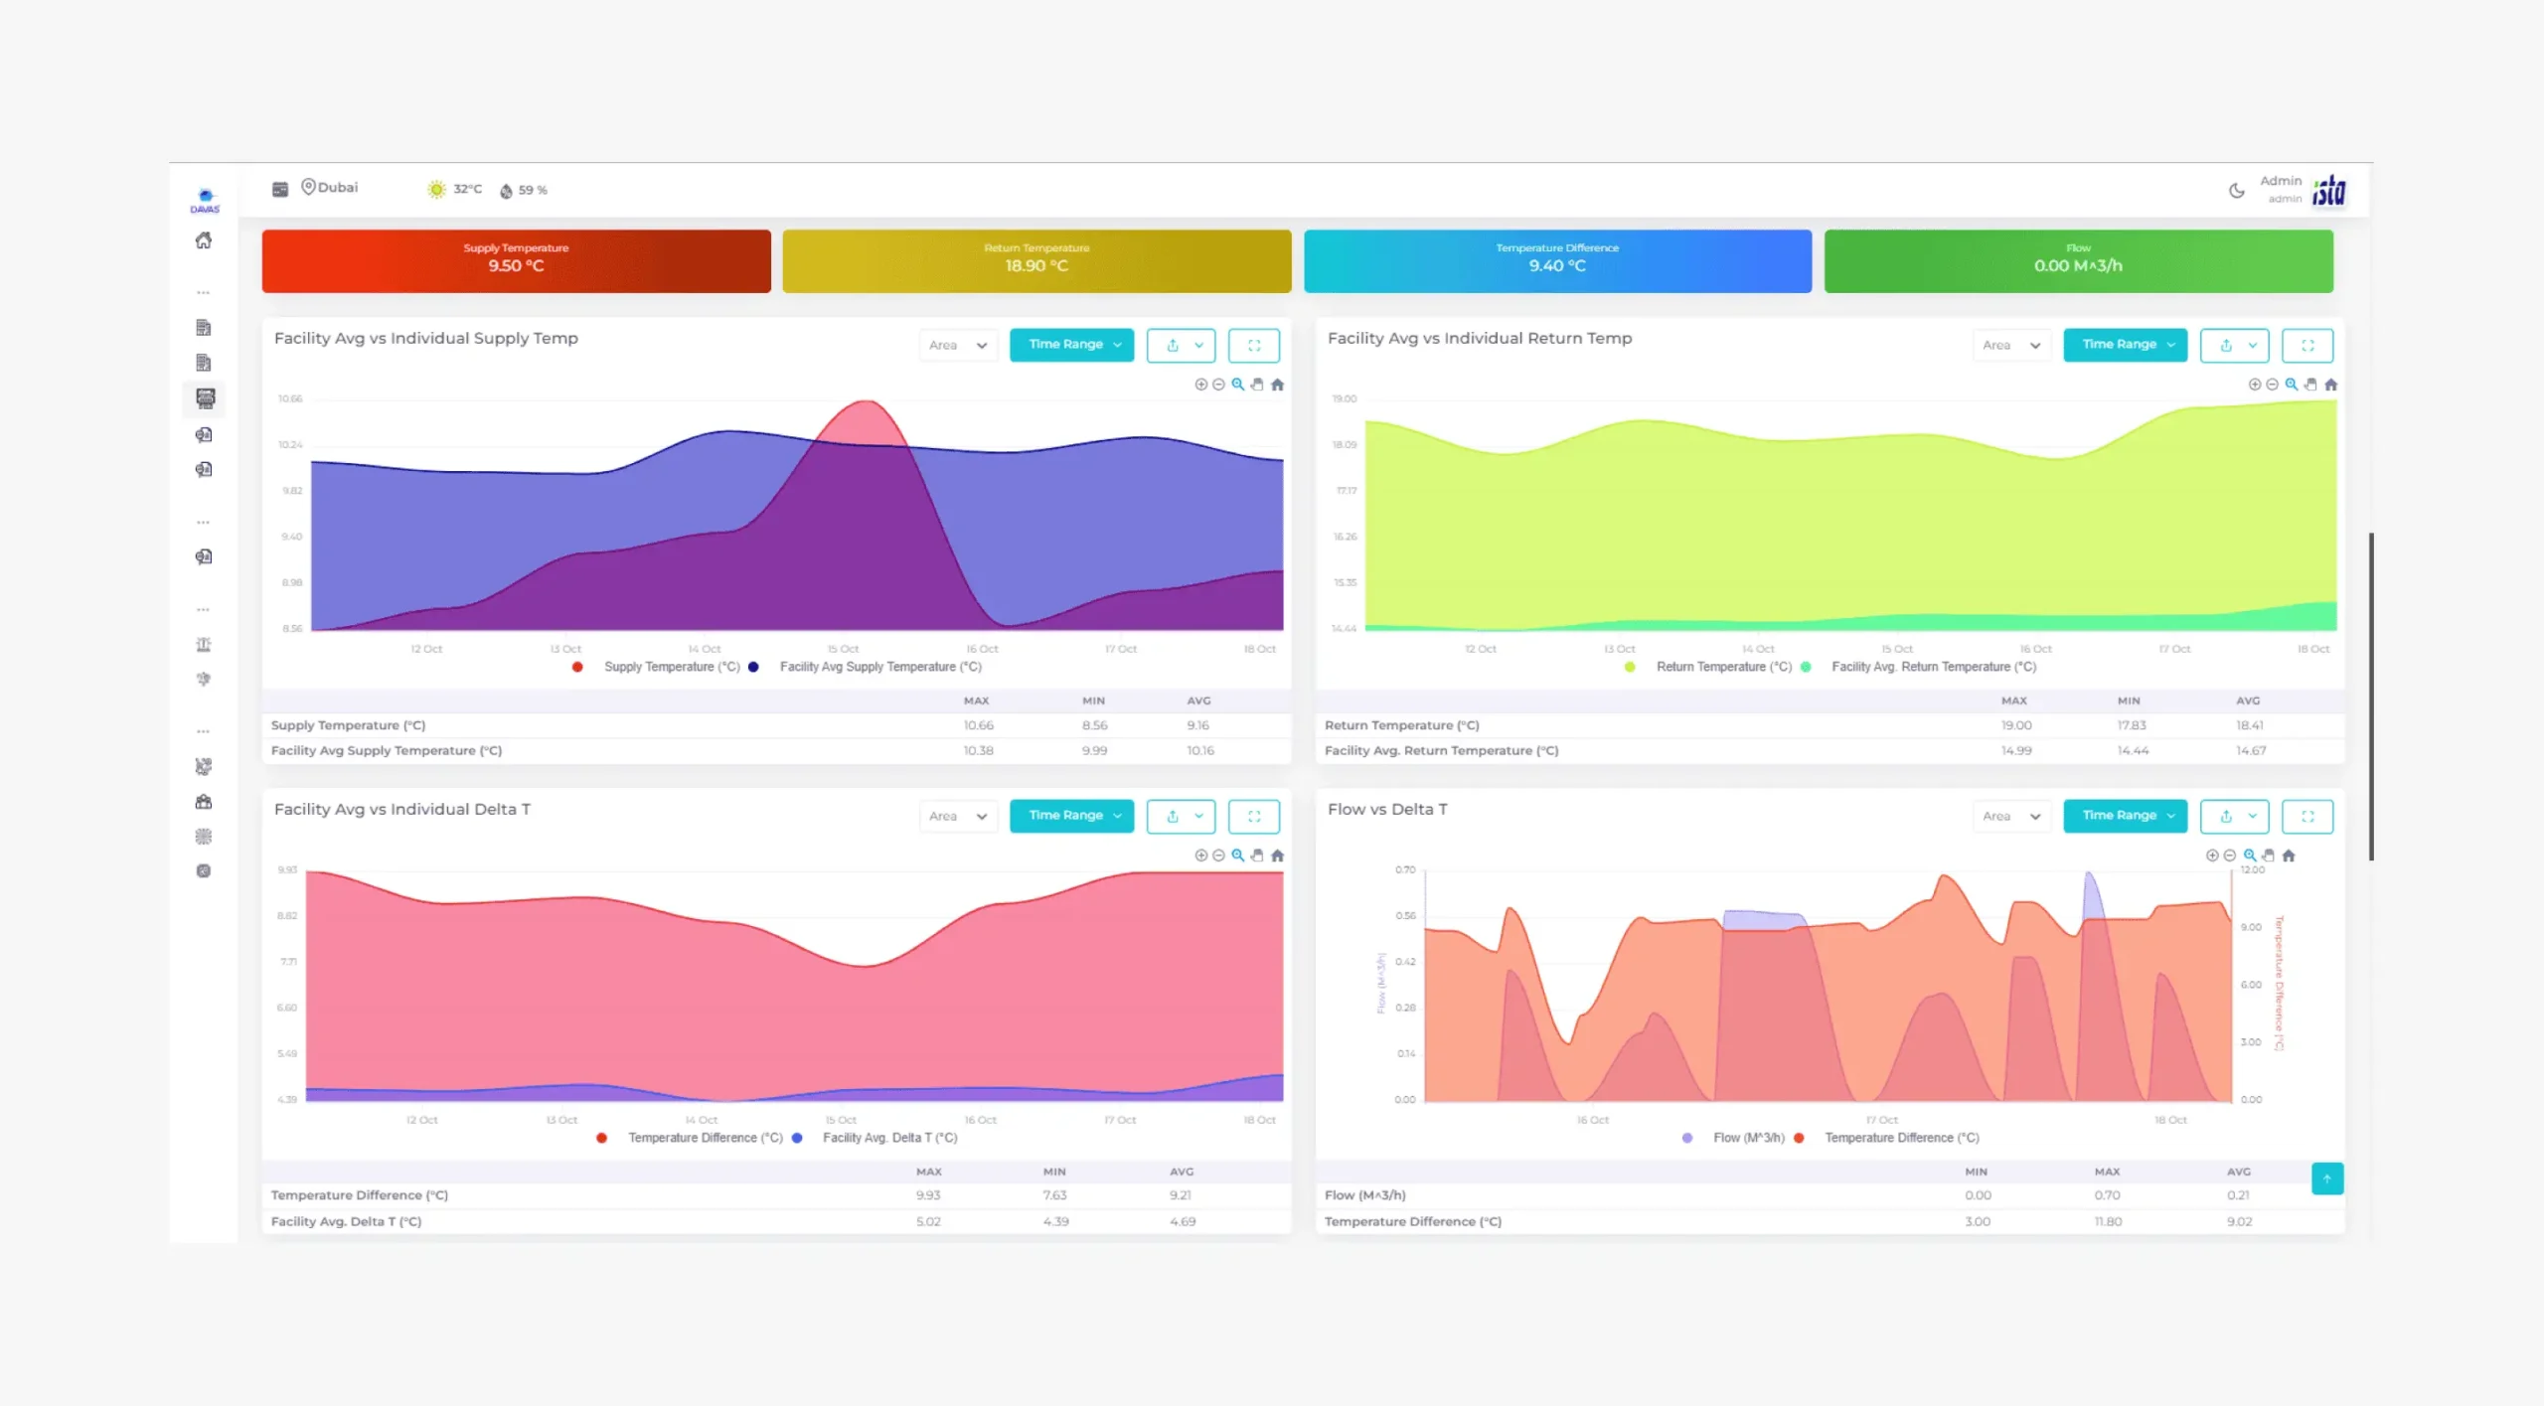Click zoom-out icon on Return Temp chart
Screen dimensions: 2544x1406
[2272, 385]
